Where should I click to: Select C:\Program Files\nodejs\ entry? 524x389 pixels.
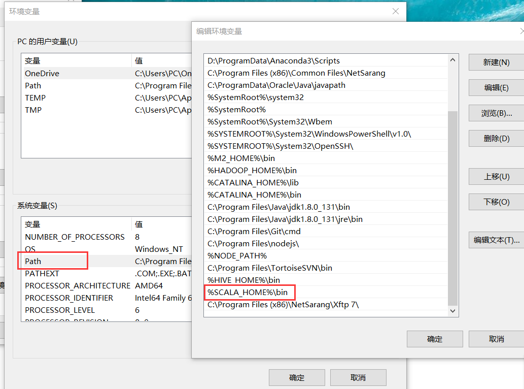coord(326,243)
